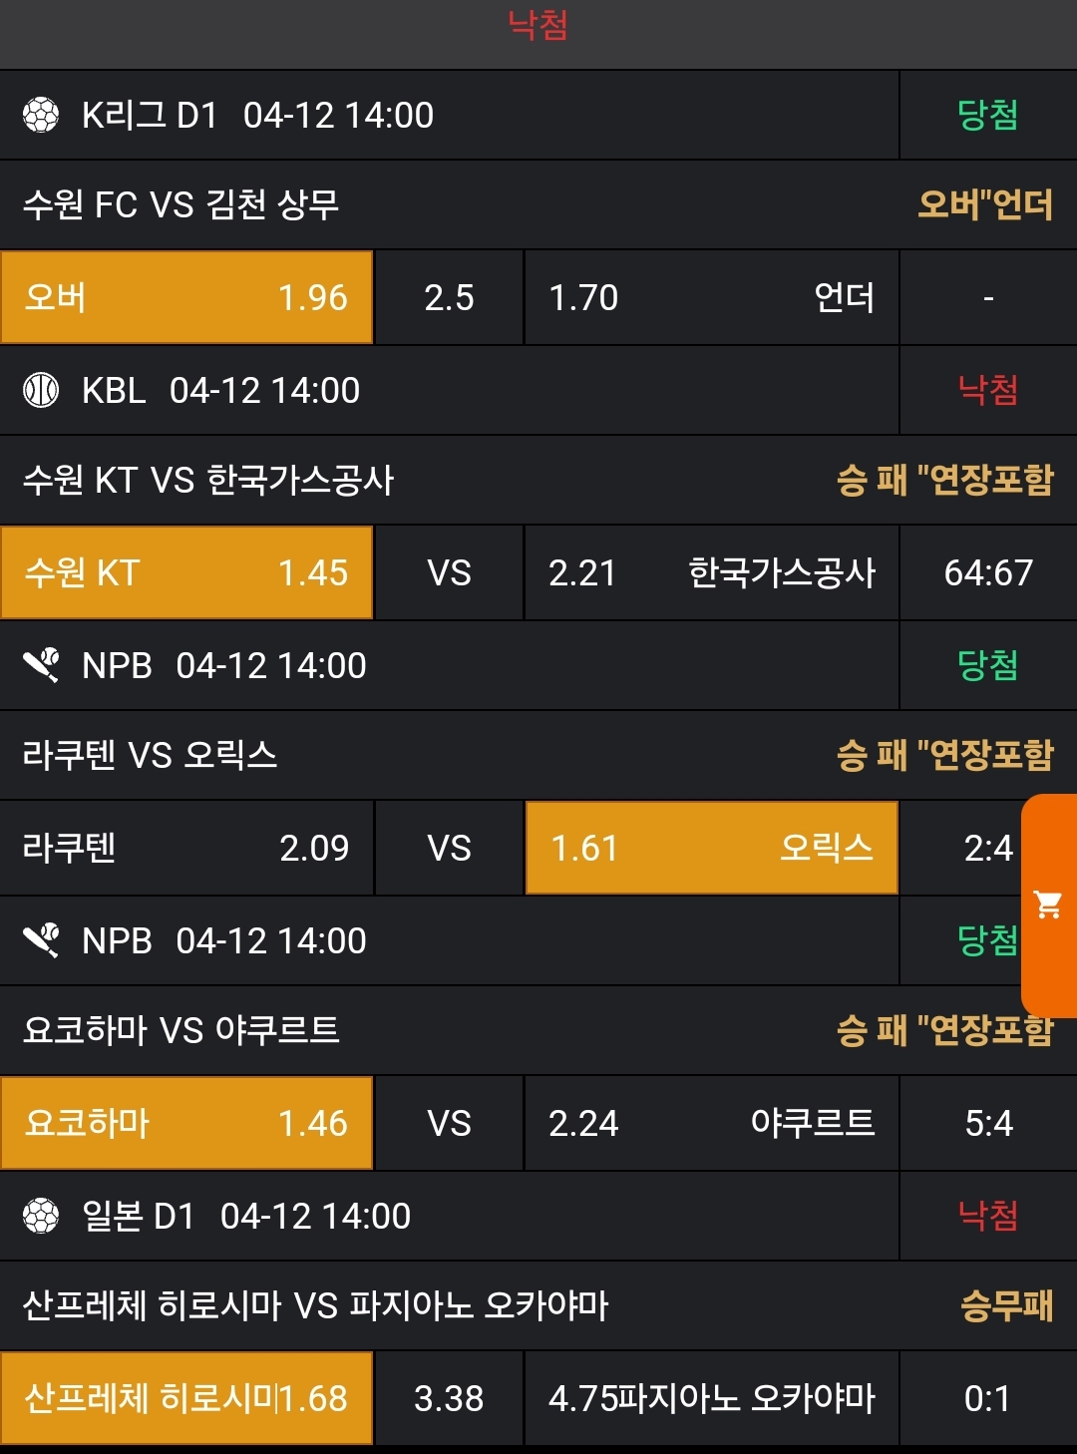Image resolution: width=1077 pixels, height=1454 pixels.
Task: Pick the 3.38 draw odds
Action: click(449, 1398)
